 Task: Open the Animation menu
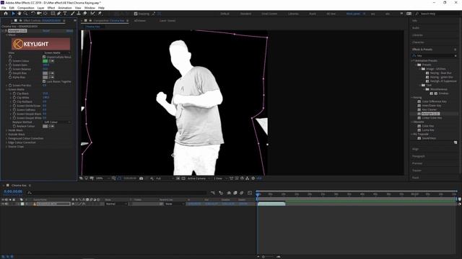pyautogui.click(x=65, y=8)
